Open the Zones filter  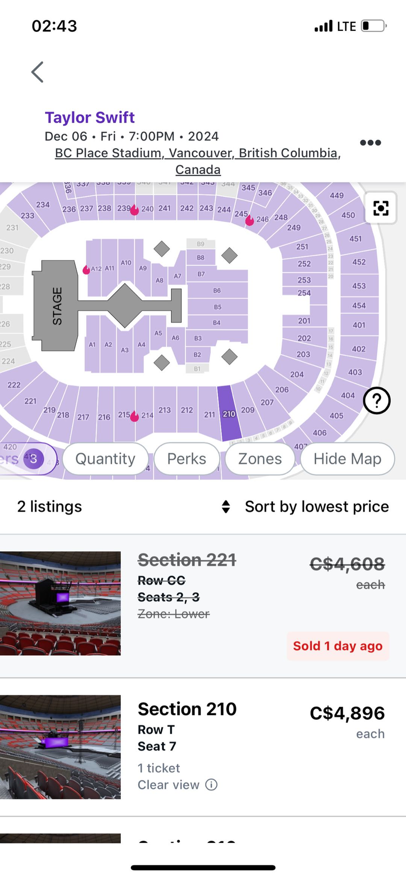[260, 459]
